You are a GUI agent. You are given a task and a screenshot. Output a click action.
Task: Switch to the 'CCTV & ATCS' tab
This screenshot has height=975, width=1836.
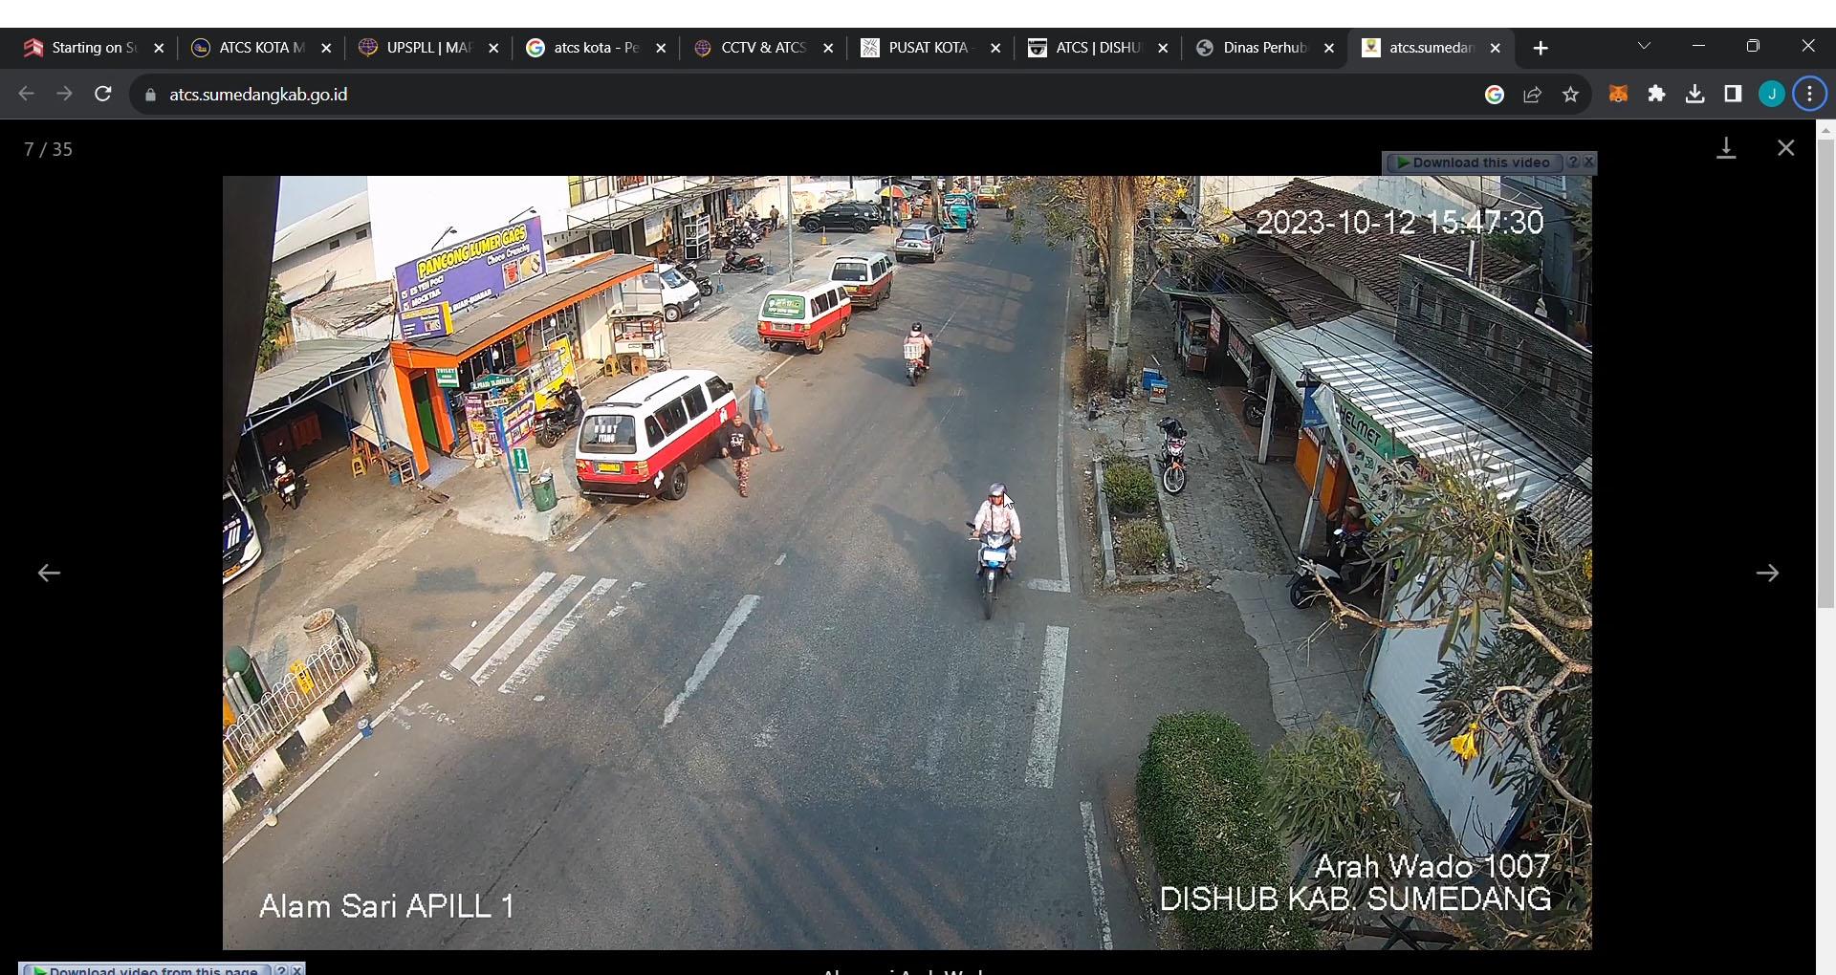pyautogui.click(x=763, y=48)
